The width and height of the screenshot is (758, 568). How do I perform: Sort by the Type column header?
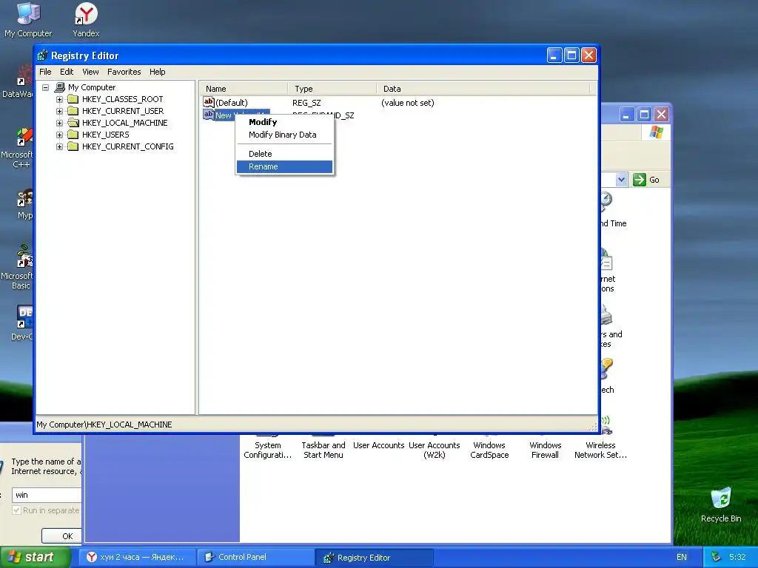pos(332,89)
